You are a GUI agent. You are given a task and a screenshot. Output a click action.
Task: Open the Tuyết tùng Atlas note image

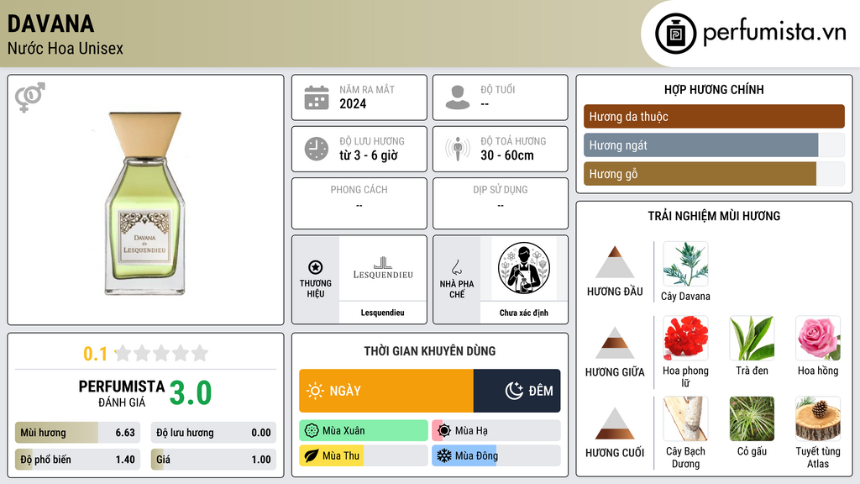[818, 418]
